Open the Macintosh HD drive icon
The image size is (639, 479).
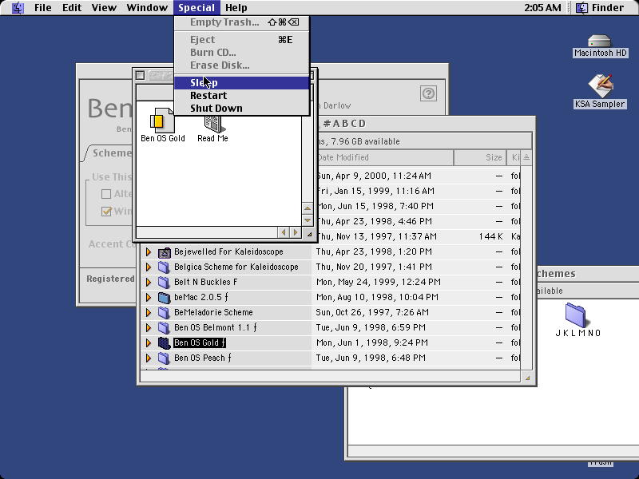[600, 42]
